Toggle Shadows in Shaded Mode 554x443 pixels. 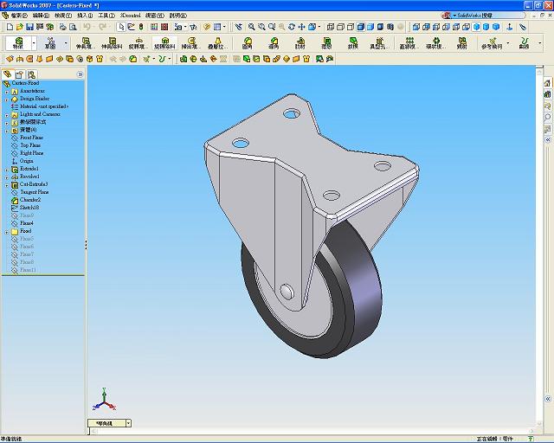tap(380, 27)
